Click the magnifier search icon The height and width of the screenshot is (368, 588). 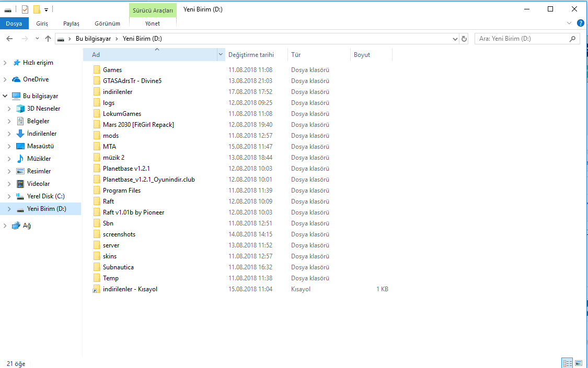click(572, 39)
